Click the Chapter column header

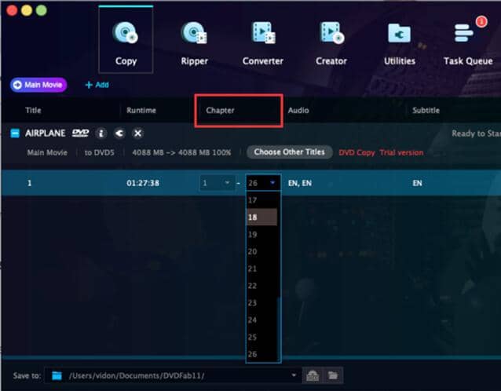[x=220, y=110]
